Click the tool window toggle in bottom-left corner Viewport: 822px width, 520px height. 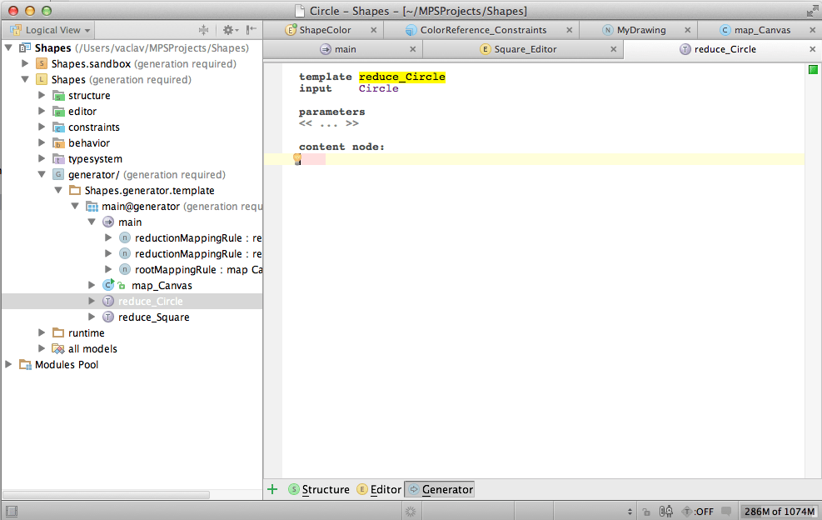[x=11, y=511]
